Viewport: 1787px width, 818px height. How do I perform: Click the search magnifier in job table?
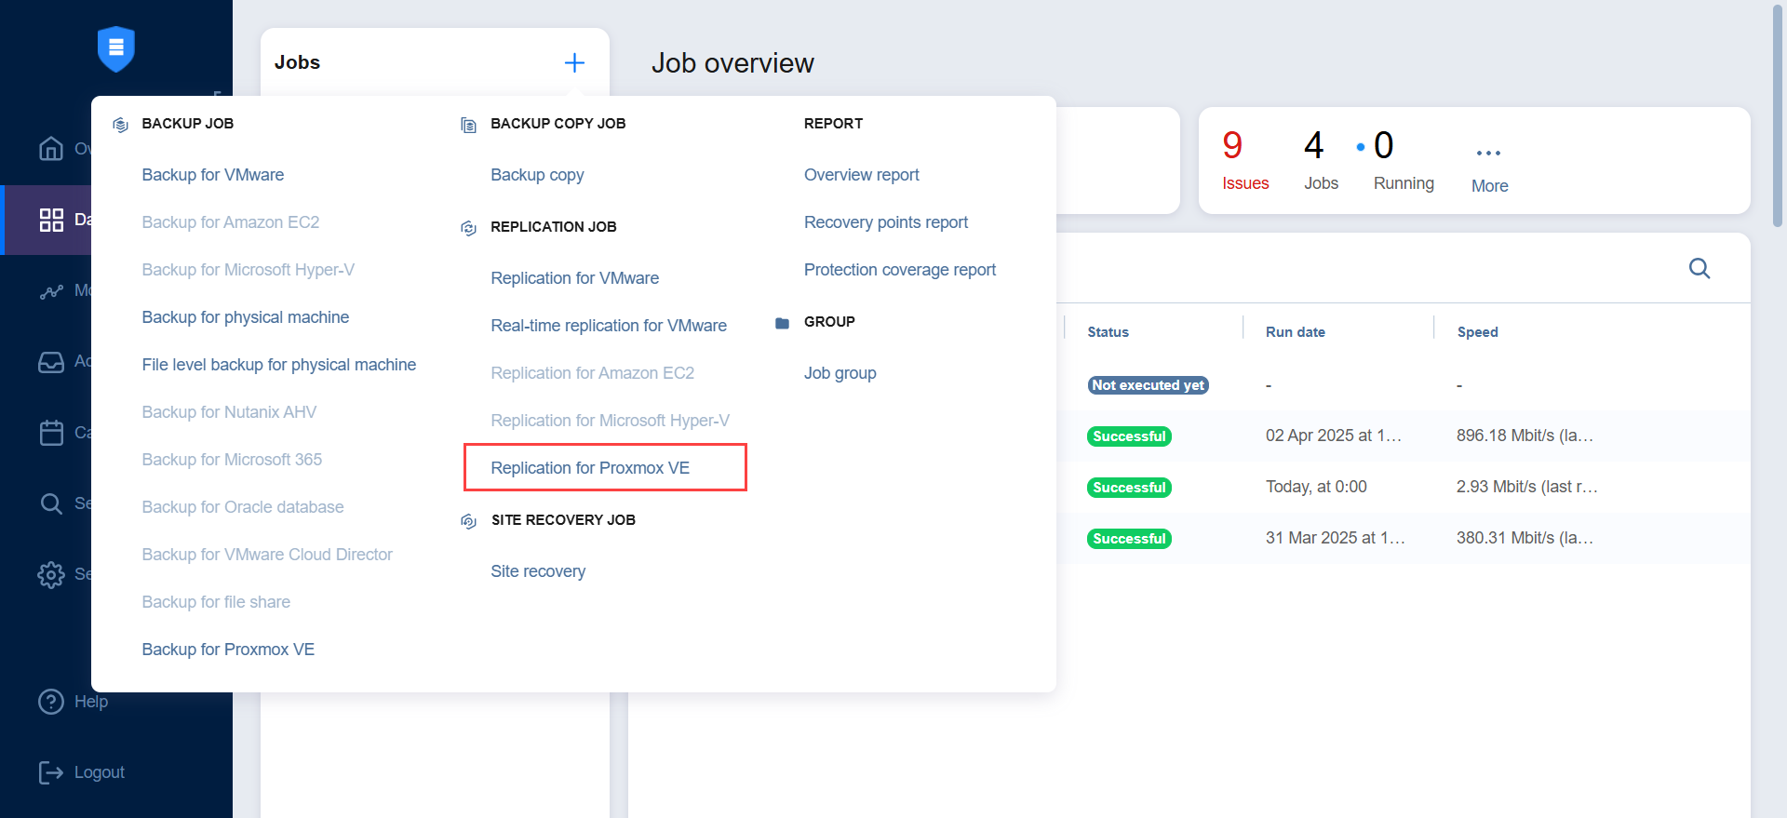(x=1699, y=269)
